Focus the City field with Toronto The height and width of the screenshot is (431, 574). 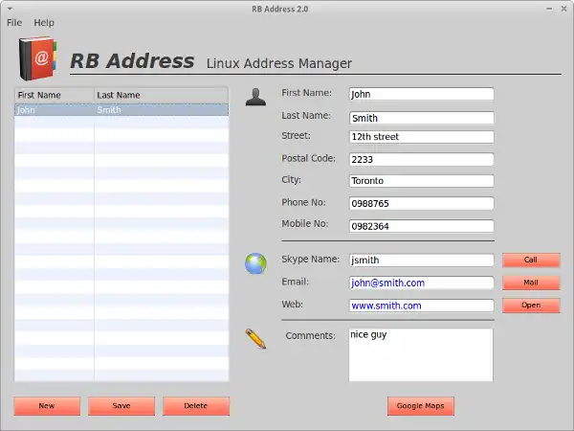pos(421,181)
